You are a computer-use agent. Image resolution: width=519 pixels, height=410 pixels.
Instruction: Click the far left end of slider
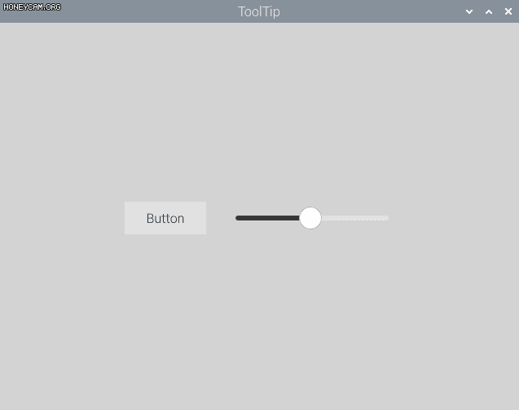point(236,218)
